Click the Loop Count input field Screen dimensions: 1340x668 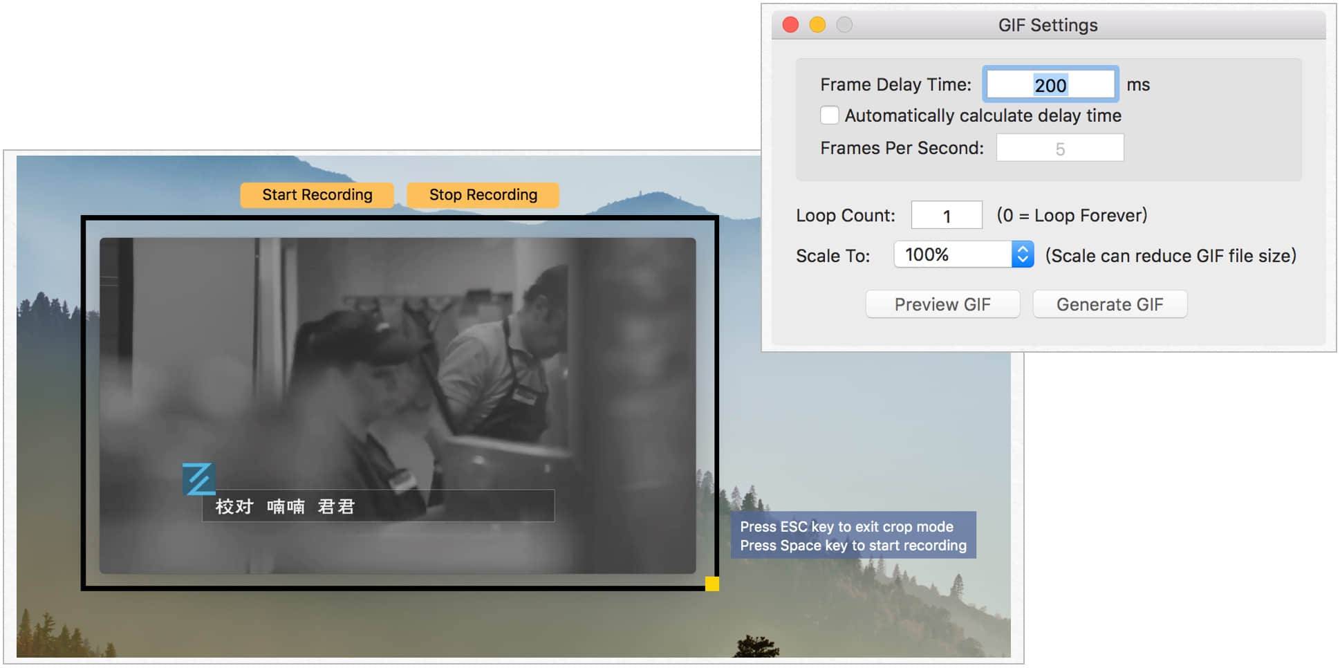(947, 215)
